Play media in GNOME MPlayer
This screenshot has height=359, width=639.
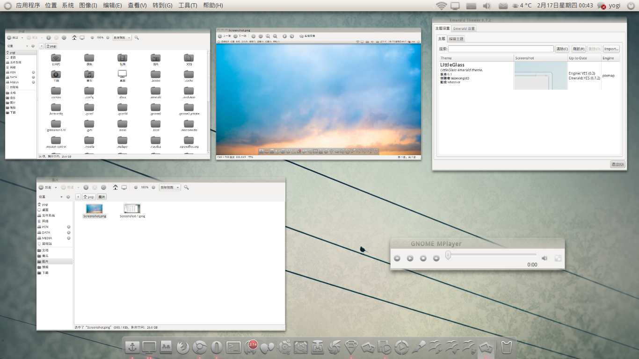[410, 258]
